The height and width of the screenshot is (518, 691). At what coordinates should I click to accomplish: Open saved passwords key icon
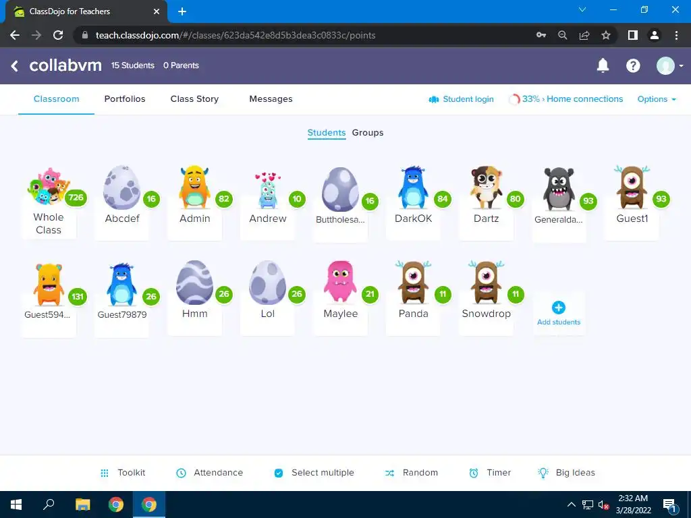point(541,35)
